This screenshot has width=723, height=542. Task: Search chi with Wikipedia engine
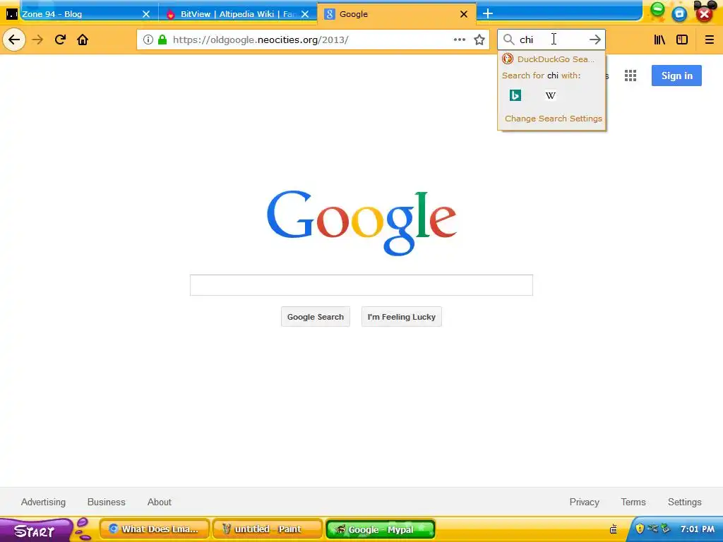[x=551, y=95]
